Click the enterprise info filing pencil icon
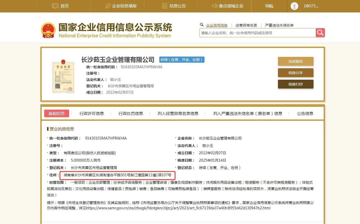 pyautogui.click(x=108, y=6)
